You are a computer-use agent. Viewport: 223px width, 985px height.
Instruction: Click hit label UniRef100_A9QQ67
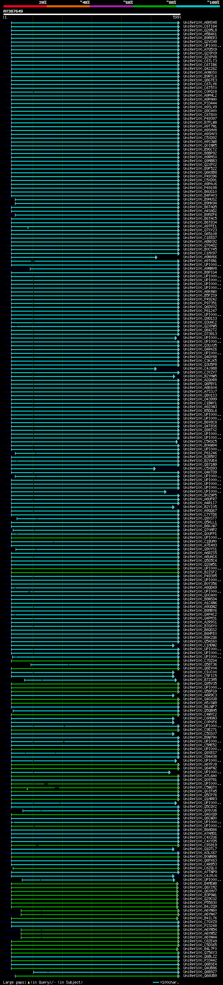point(200,511)
